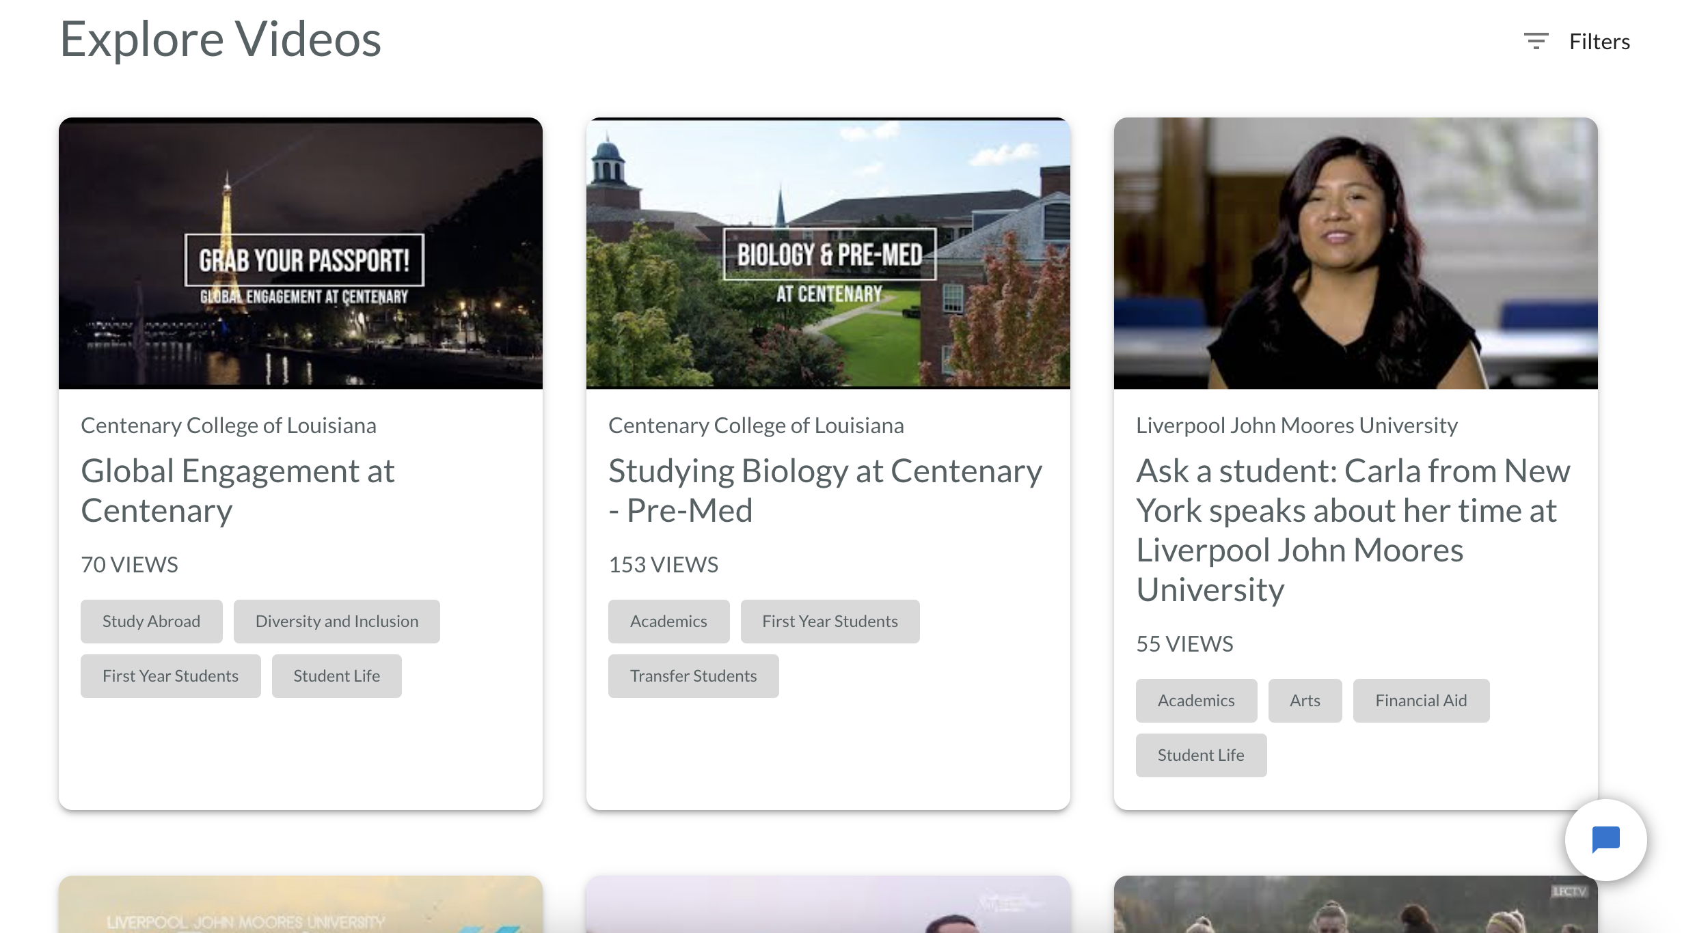Play the Grab Your Passport video thumbnail
This screenshot has width=1695, height=933.
click(x=301, y=253)
